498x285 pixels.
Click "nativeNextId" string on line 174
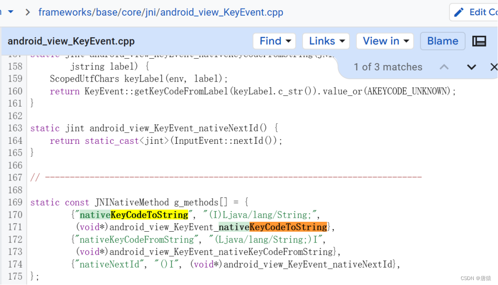[110, 264]
